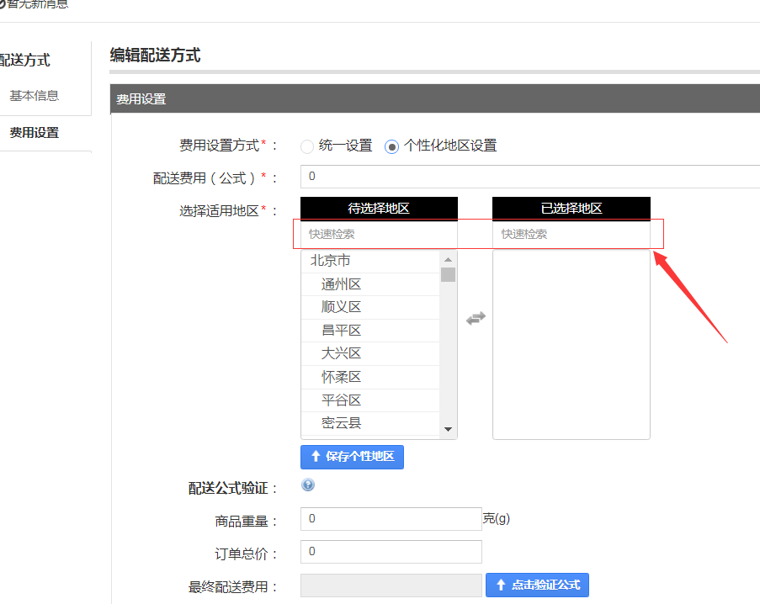
Task: Switch to the 费用设置 sidebar tab
Action: (x=35, y=133)
